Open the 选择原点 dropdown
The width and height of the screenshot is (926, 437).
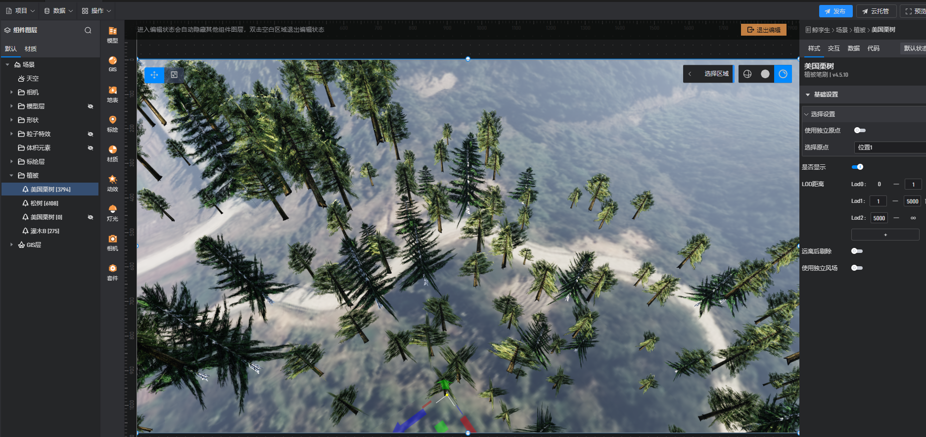click(x=889, y=147)
